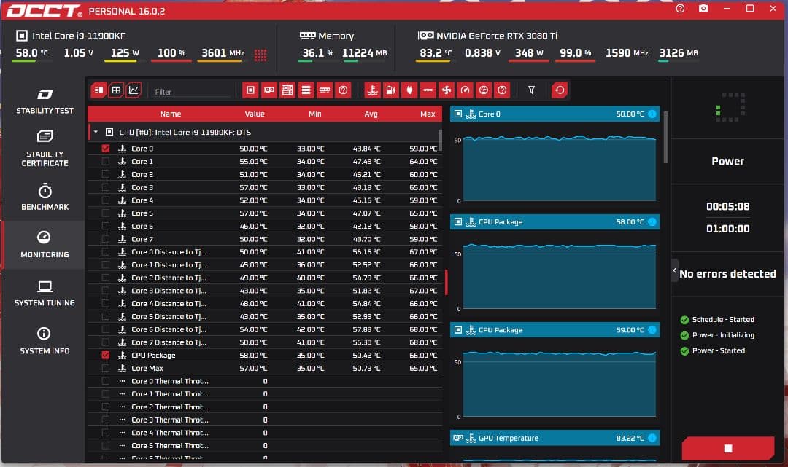788x467 pixels.
Task: Switch to graph-only view
Action: 134,90
